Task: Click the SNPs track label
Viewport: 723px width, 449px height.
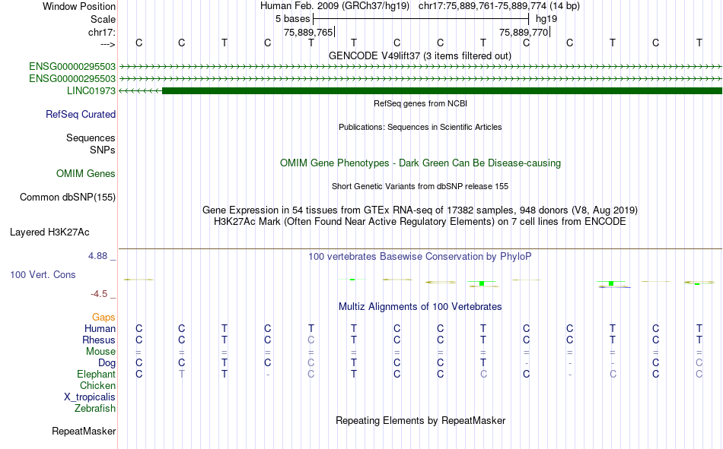Action: coord(103,150)
